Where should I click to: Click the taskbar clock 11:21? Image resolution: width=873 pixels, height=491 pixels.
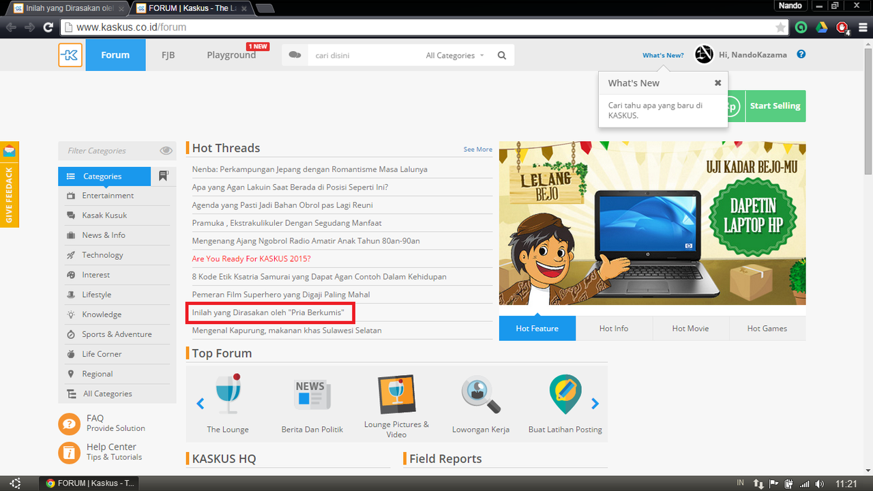[x=846, y=483]
